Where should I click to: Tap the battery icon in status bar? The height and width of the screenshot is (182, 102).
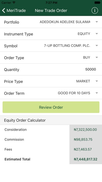pyautogui.click(x=97, y=3)
